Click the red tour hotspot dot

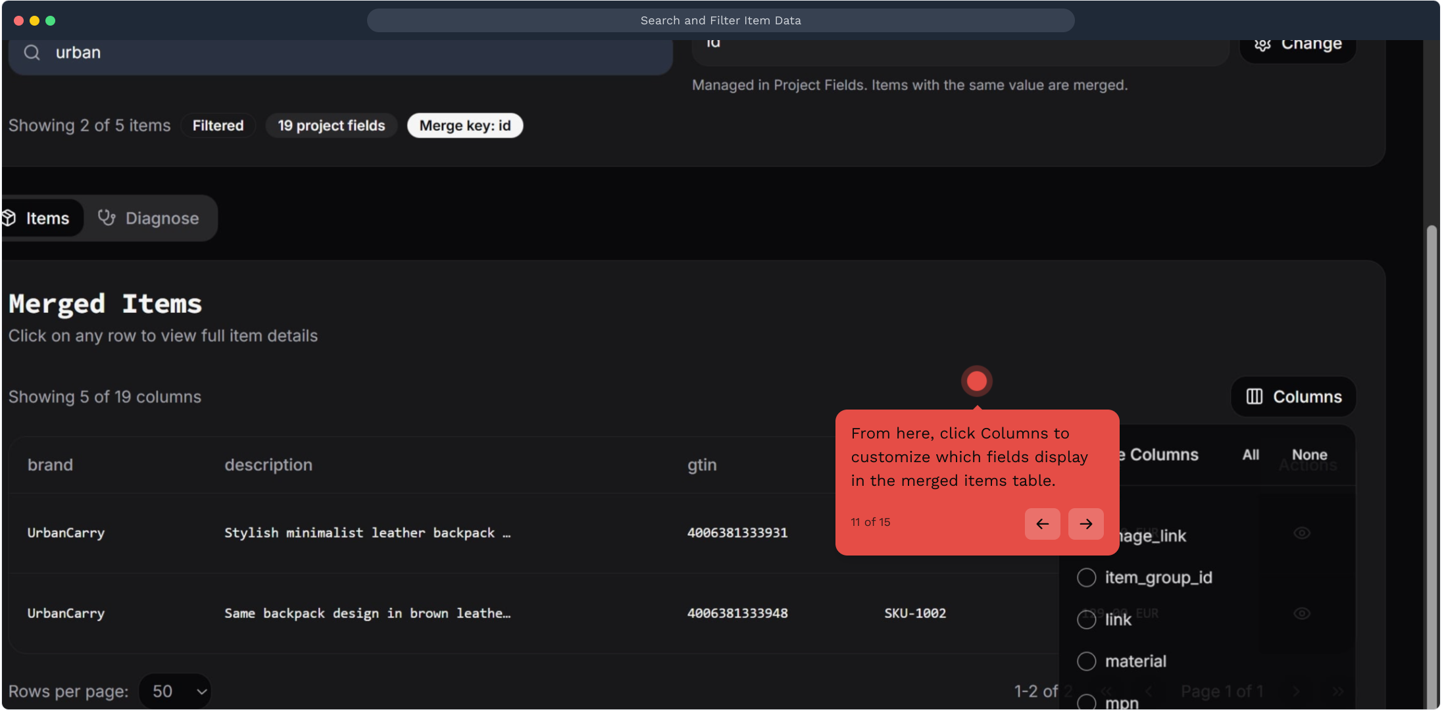tap(976, 381)
